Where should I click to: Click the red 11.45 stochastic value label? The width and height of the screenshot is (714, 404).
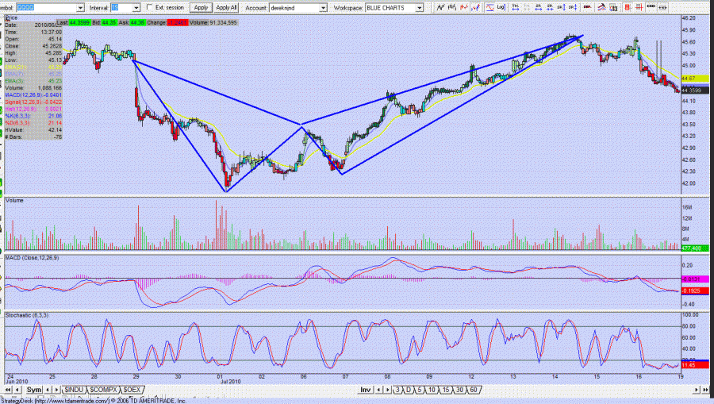pos(695,365)
